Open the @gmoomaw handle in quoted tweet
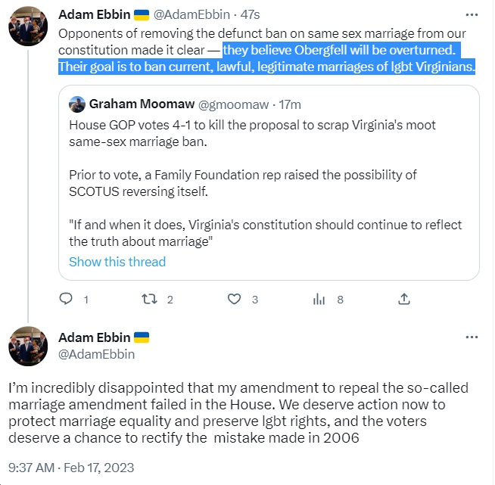 coord(233,104)
